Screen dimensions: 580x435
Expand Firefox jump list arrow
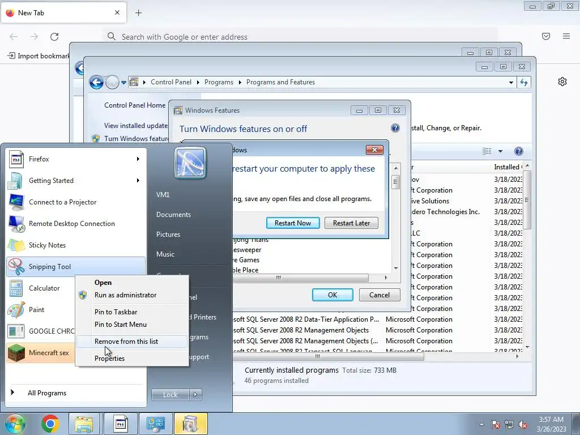(138, 159)
